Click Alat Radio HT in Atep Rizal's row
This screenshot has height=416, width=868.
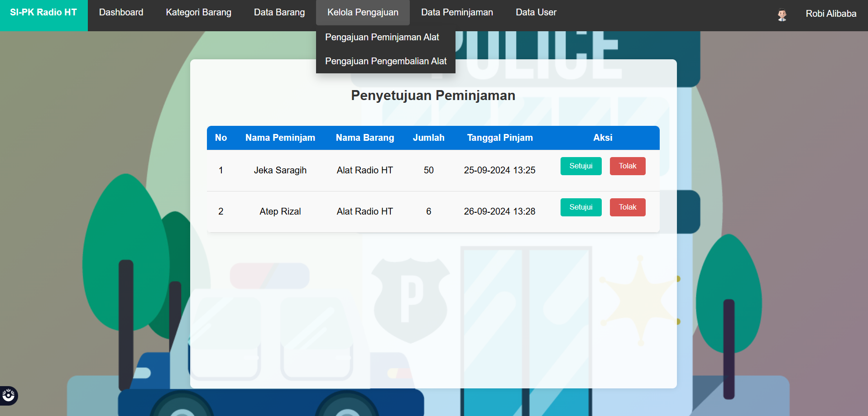tap(365, 211)
